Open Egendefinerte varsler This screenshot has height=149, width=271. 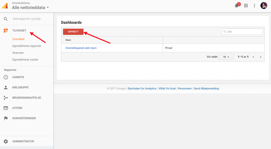(25, 60)
